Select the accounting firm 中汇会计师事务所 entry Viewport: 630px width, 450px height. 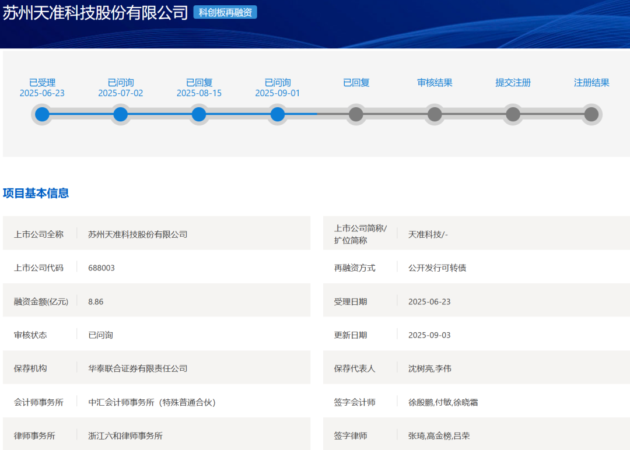(x=152, y=402)
